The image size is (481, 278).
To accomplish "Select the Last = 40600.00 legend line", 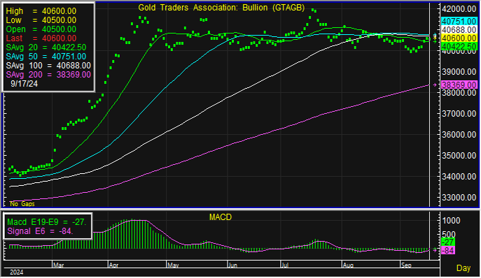I will (x=41, y=38).
